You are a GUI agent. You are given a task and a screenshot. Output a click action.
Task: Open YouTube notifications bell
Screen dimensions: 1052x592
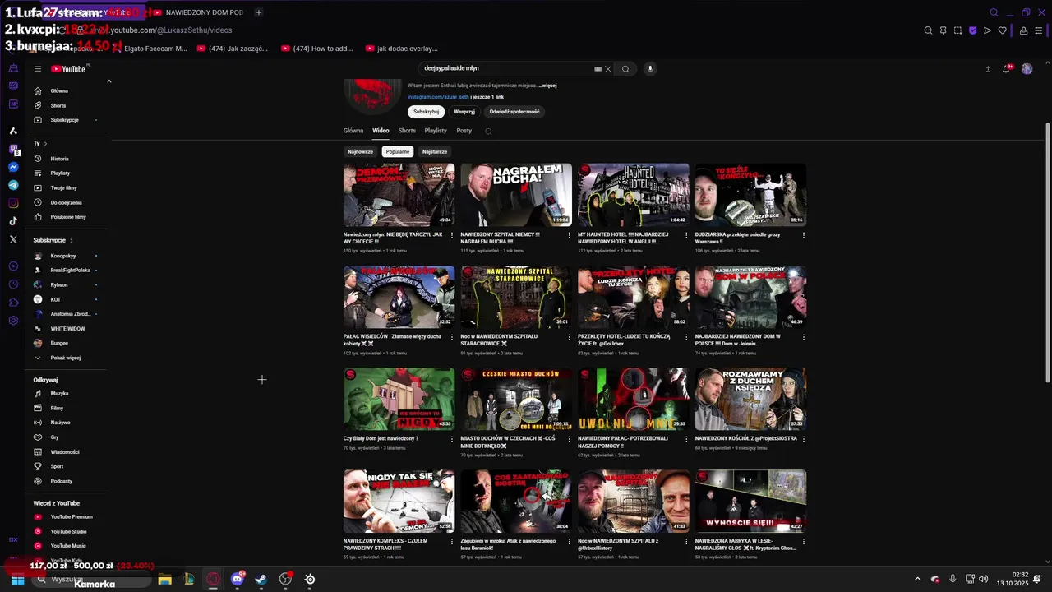1006,69
